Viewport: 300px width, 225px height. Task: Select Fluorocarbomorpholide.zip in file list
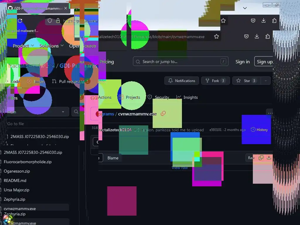click(28, 162)
